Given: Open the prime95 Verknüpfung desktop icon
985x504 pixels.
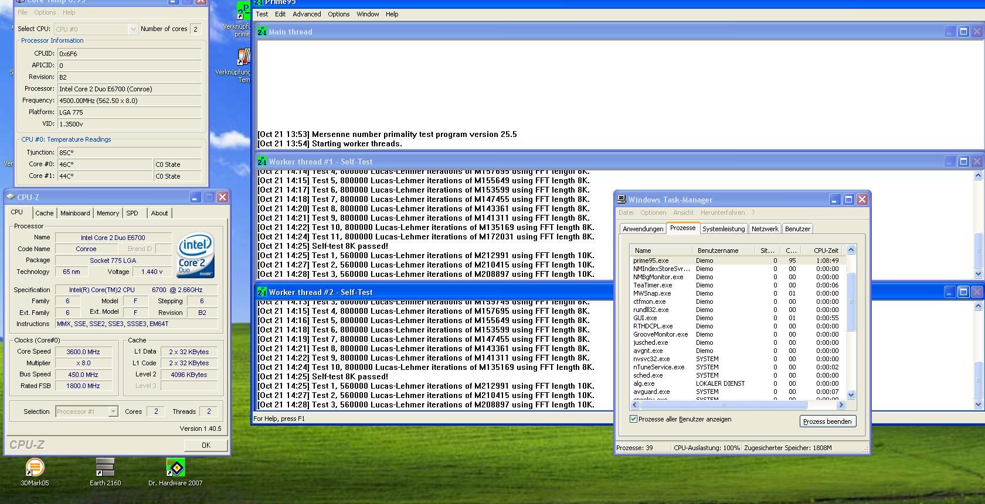Looking at the screenshot, I should (242, 19).
